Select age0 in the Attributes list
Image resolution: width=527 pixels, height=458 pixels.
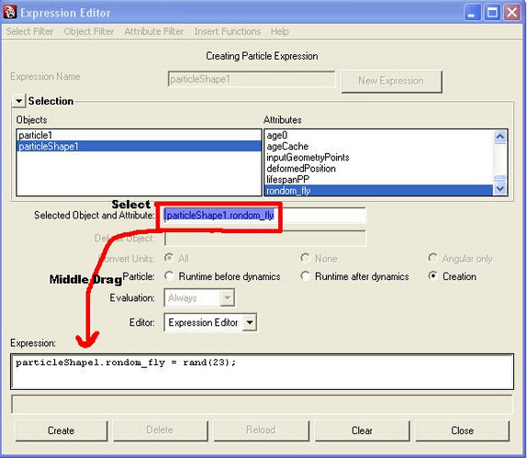pyautogui.click(x=379, y=136)
